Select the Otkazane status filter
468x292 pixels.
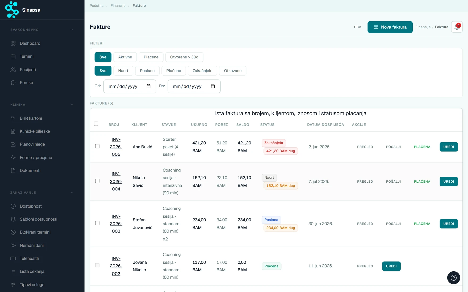[x=233, y=71]
